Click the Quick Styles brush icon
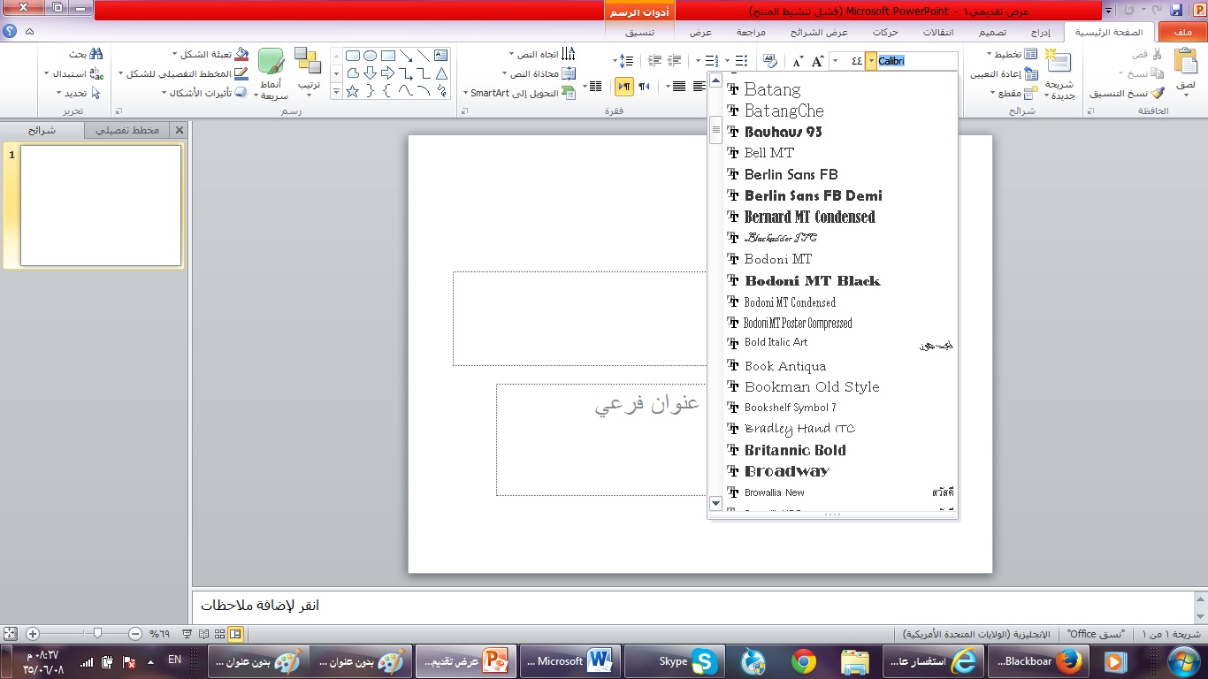This screenshot has height=679, width=1208. [x=270, y=64]
